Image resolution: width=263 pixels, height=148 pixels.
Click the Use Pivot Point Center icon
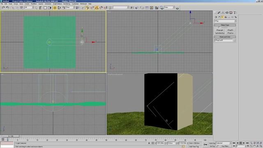click(78, 8)
